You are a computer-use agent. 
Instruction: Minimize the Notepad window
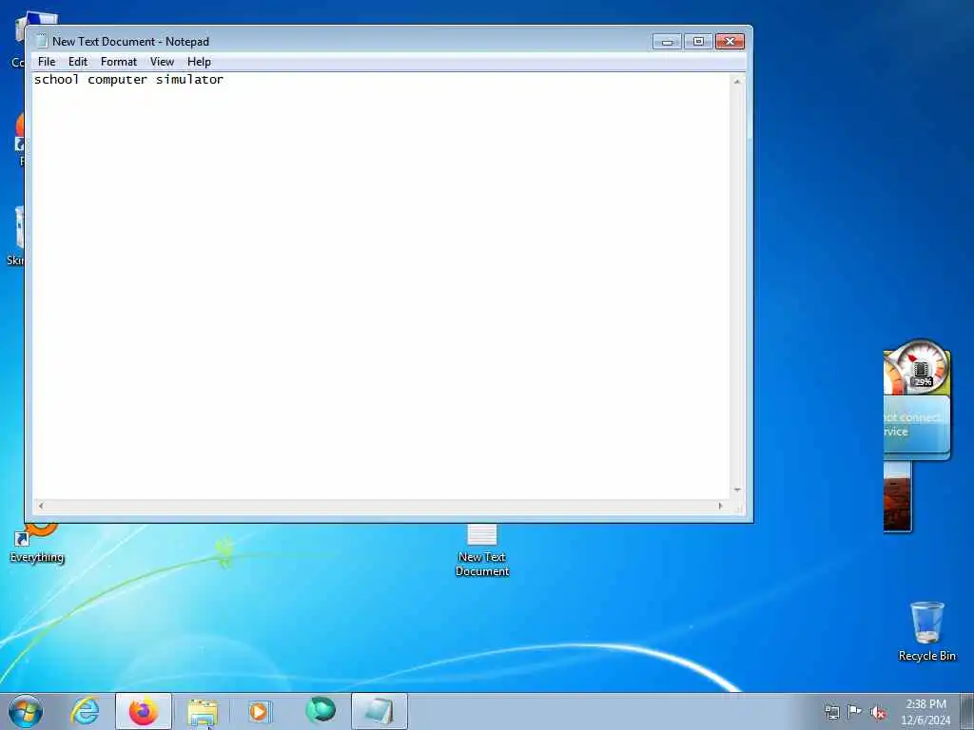tap(667, 42)
